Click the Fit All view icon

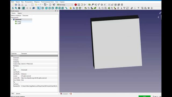[13, 8]
